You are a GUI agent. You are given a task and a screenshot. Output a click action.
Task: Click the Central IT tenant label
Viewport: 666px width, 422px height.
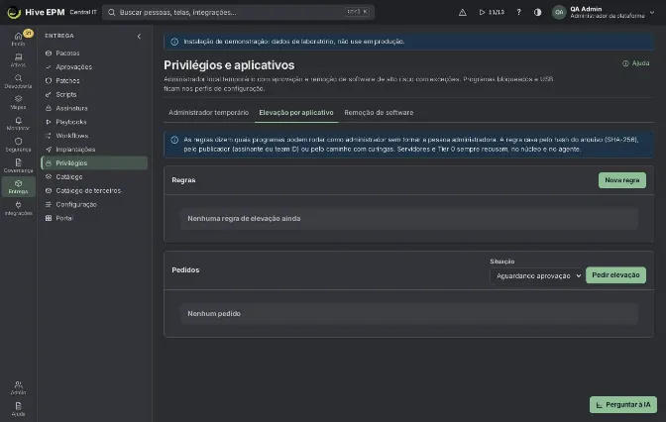[83, 12]
